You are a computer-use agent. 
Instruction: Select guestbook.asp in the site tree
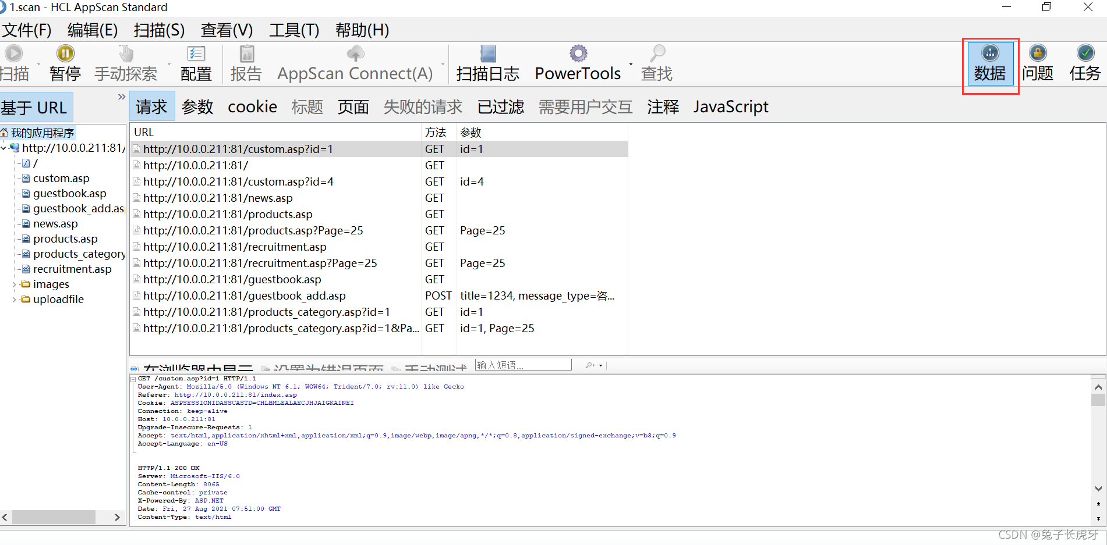69,193
